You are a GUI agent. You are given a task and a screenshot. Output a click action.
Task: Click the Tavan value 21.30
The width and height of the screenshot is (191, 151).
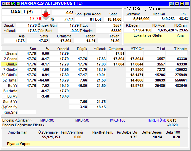click(115, 41)
